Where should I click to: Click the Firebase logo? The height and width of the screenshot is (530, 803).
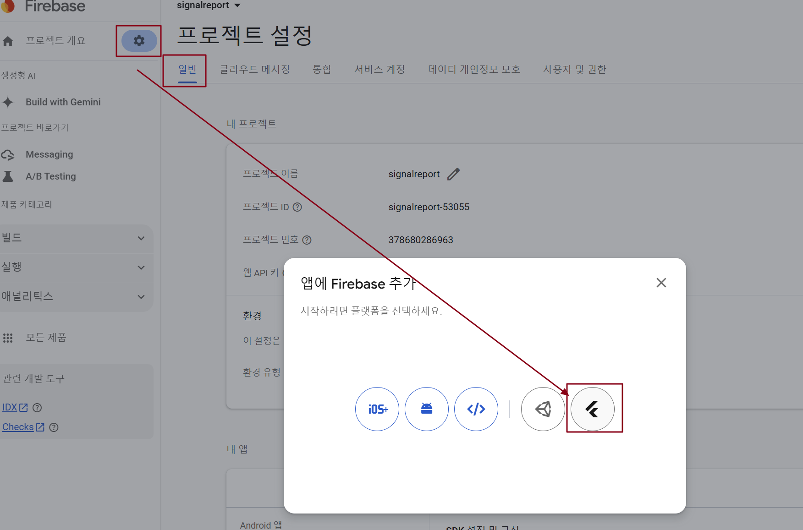44,6
